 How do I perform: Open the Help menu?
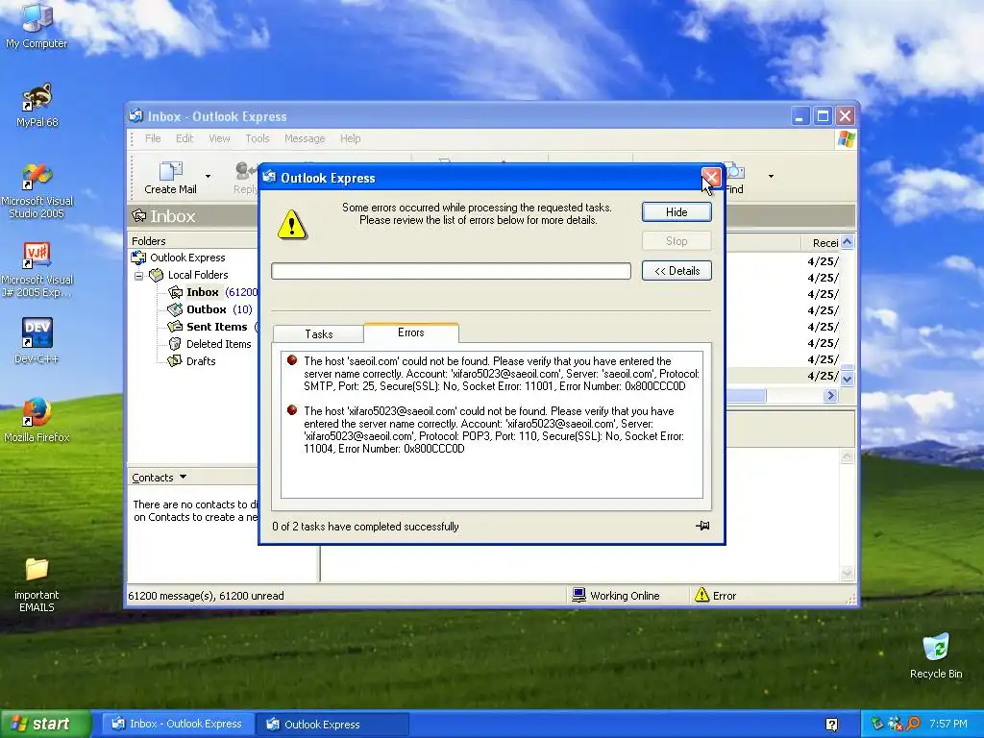coord(350,138)
